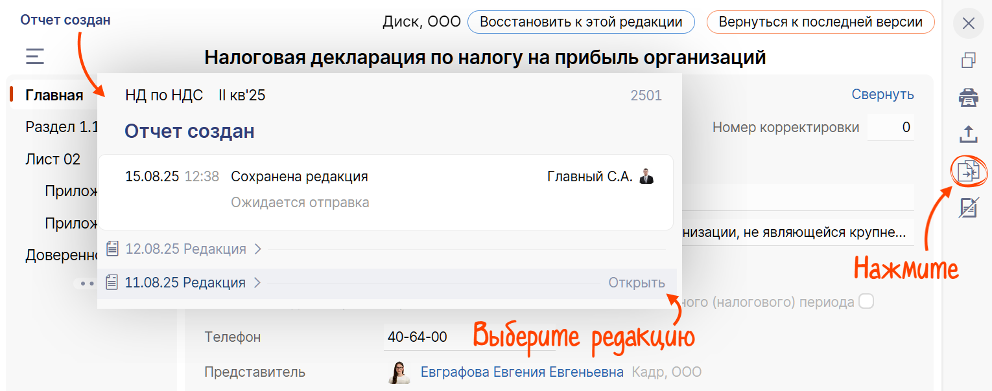
Task: Click document icon beside 11.08.25 Редакция
Action: pos(113,282)
